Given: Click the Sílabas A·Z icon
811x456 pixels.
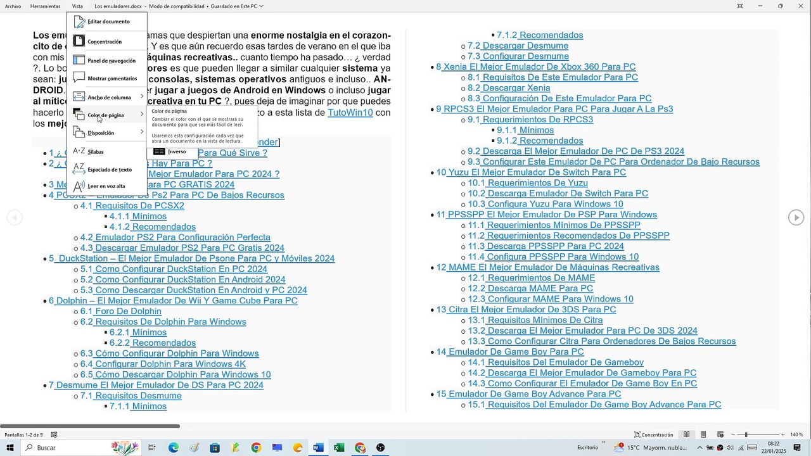Looking at the screenshot, I should point(79,151).
